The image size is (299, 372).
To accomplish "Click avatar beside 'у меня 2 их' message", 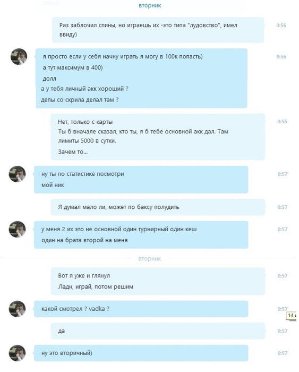I will [17, 230].
